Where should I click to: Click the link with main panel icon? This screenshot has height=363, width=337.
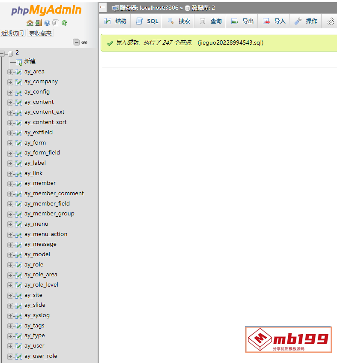(84, 42)
